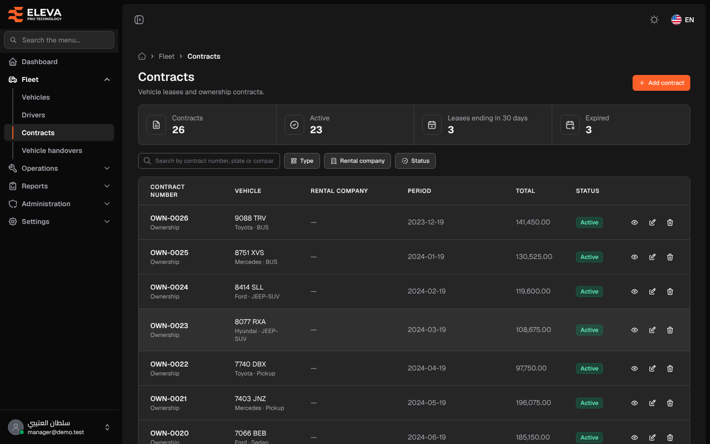The image size is (710, 444).
Task: View contract OWN-0026 eye icon
Action: 635,222
